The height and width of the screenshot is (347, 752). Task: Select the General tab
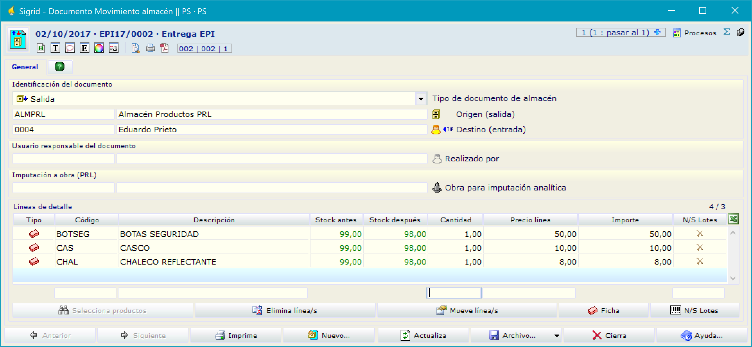click(x=25, y=67)
